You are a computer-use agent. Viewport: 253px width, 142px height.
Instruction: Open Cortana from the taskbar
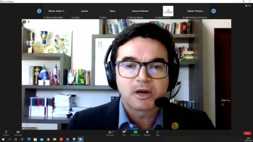(16, 139)
